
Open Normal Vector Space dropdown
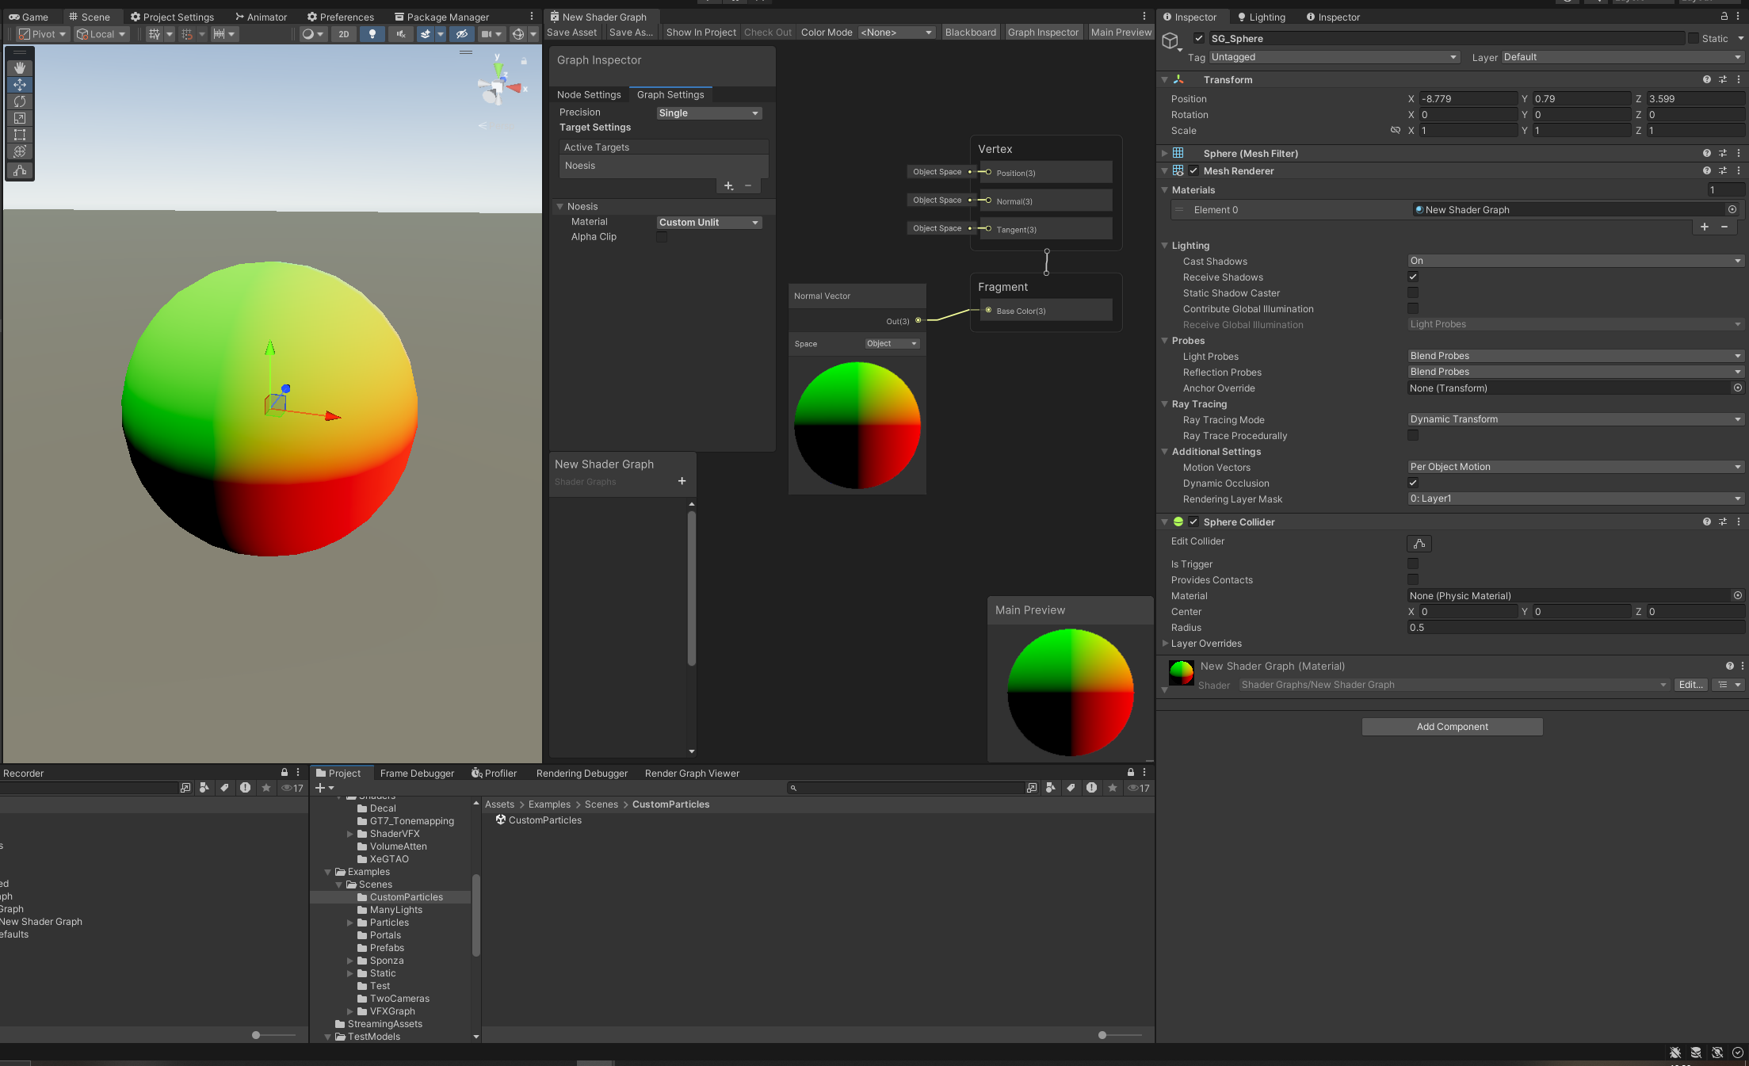pos(892,343)
